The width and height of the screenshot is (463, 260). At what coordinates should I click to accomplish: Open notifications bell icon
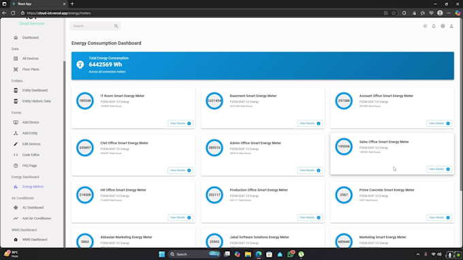pyautogui.click(x=434, y=26)
